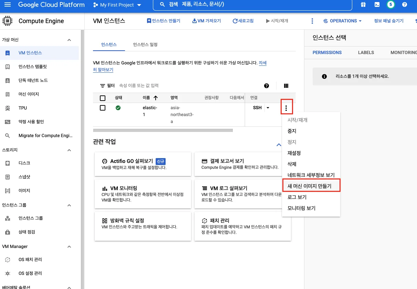
Task: Select the elastic-1 instance checkbox
Action: click(103, 108)
